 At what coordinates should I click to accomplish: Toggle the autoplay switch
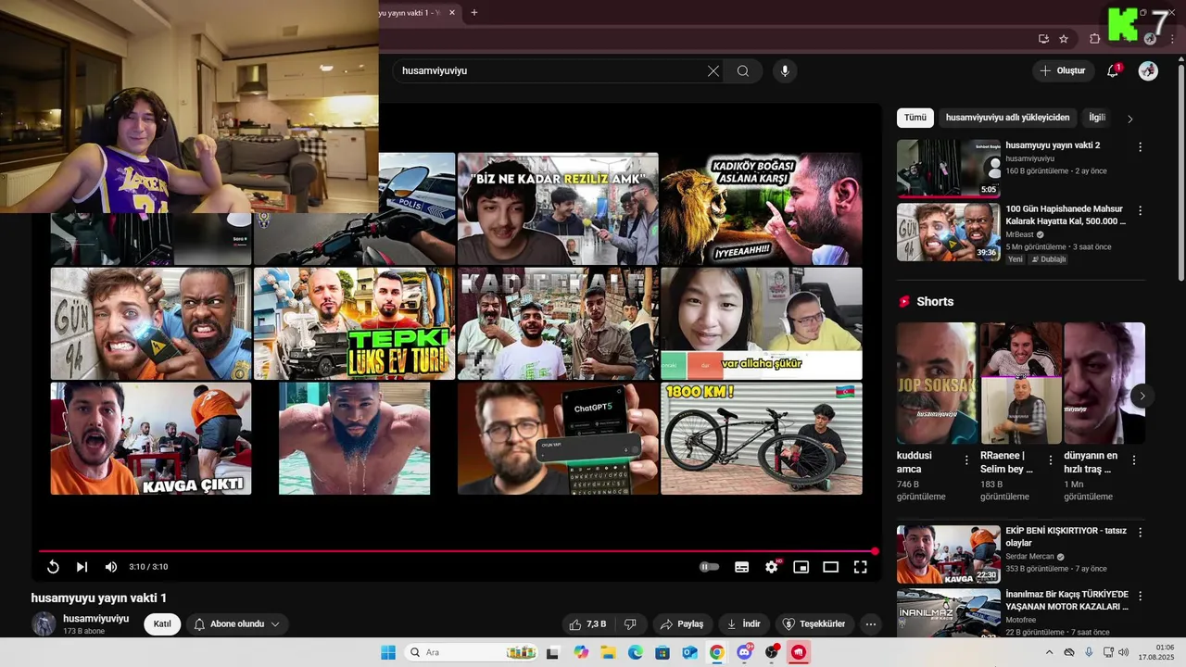(x=709, y=567)
